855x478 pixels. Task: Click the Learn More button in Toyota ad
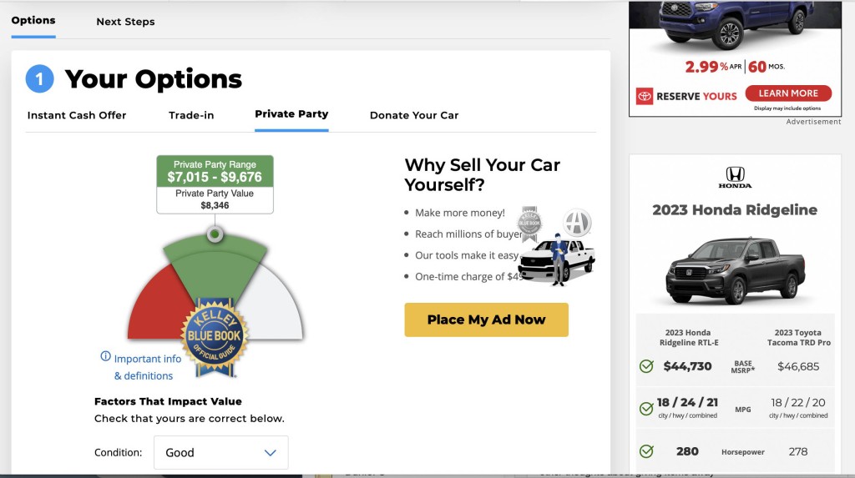[787, 93]
